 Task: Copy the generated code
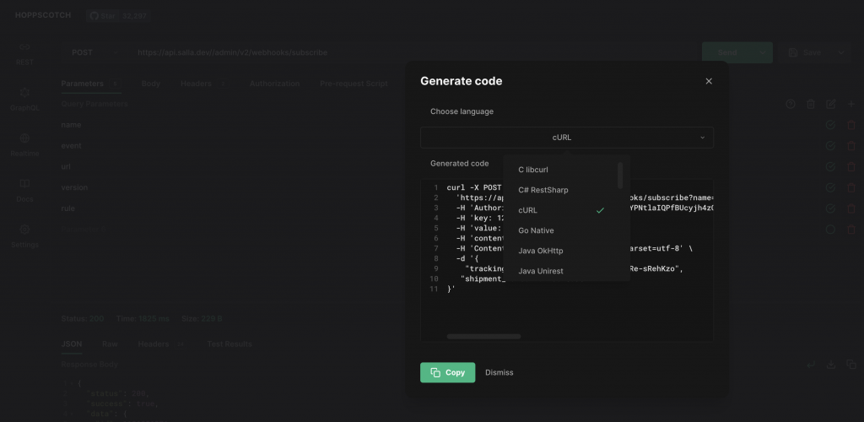click(447, 372)
